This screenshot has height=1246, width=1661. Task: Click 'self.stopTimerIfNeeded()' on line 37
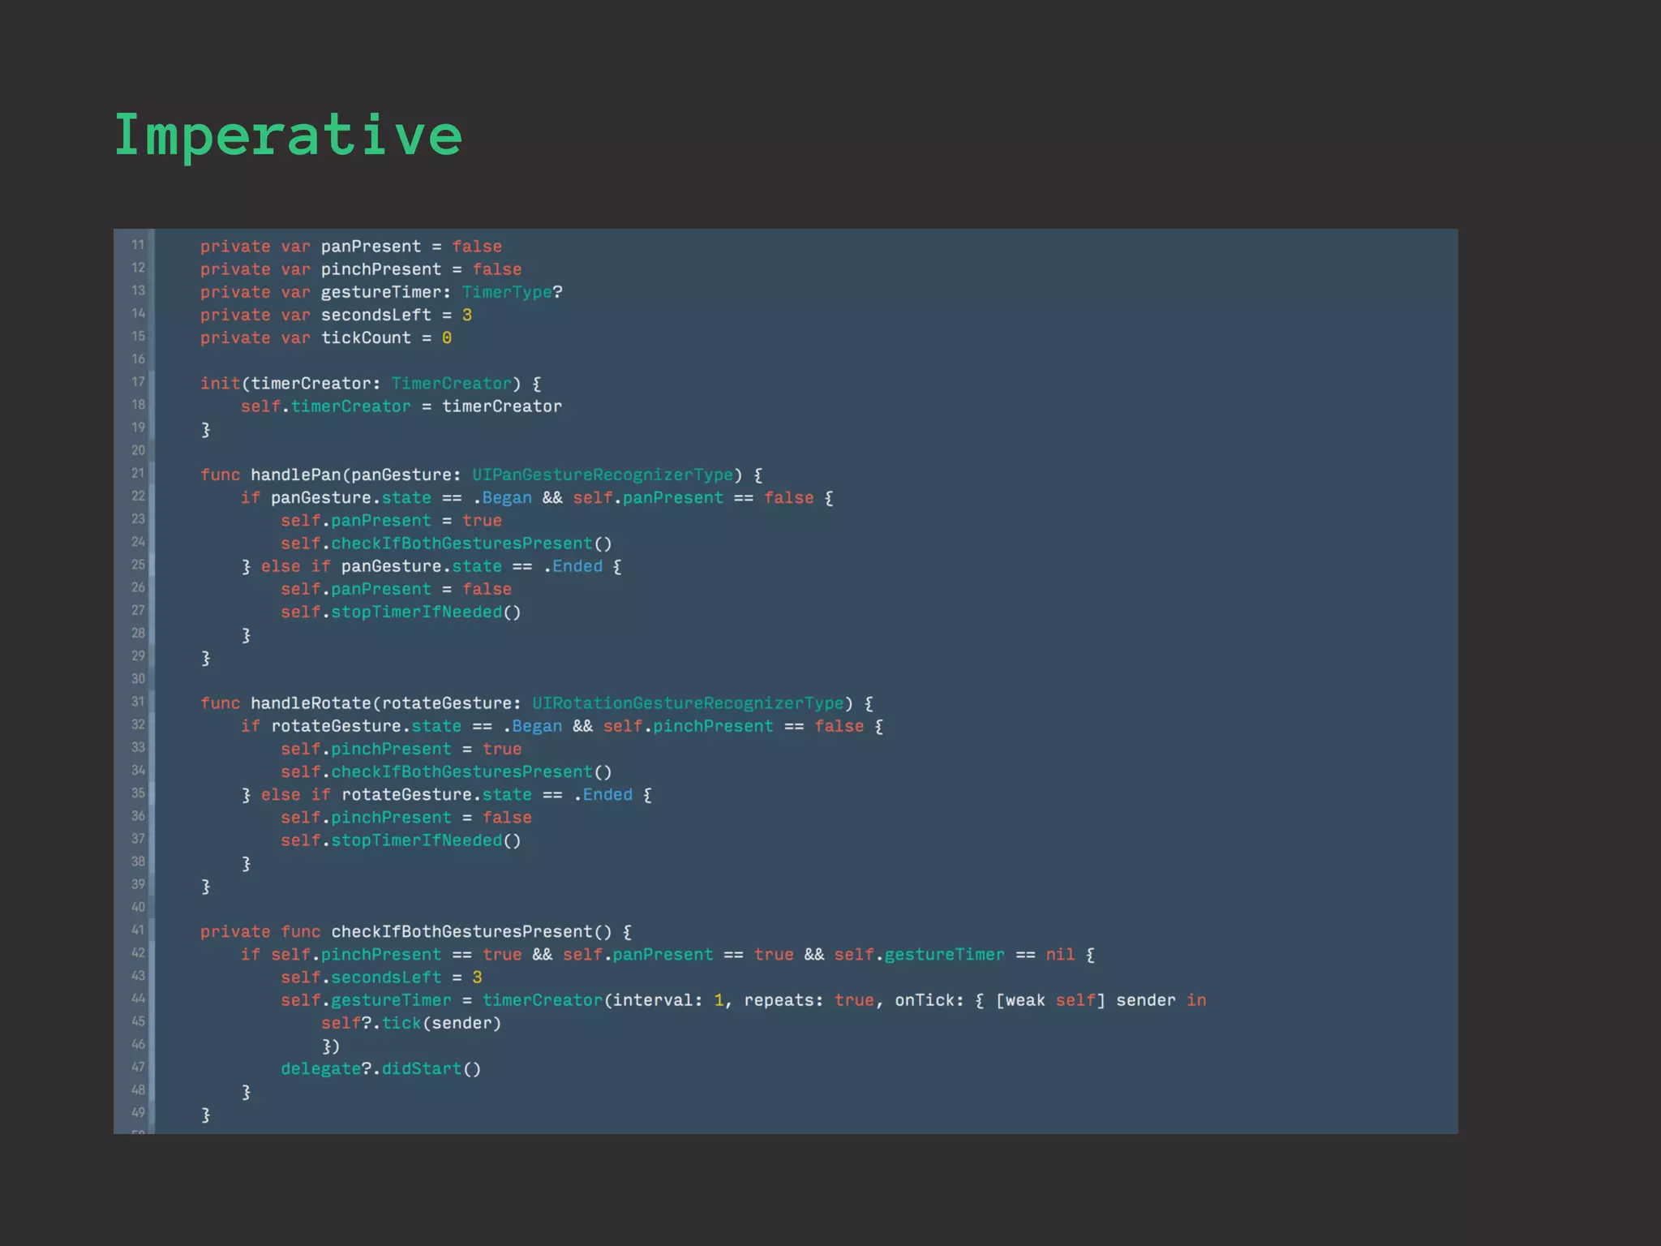click(401, 840)
